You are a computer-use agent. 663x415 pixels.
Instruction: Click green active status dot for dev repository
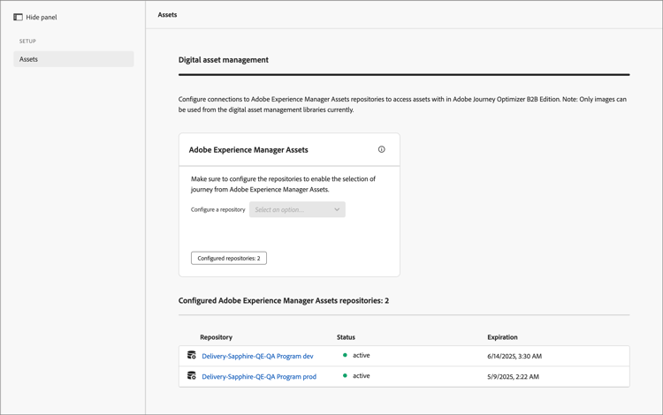(x=345, y=356)
